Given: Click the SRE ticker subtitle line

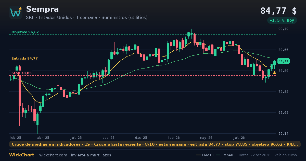Looking at the screenshot, I should pyautogui.click(x=87, y=17).
